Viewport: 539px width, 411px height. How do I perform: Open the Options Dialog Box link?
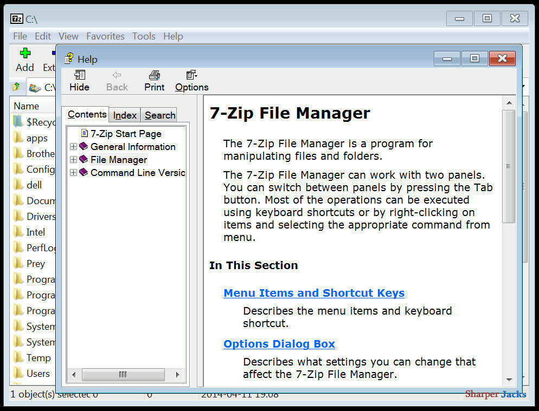279,344
